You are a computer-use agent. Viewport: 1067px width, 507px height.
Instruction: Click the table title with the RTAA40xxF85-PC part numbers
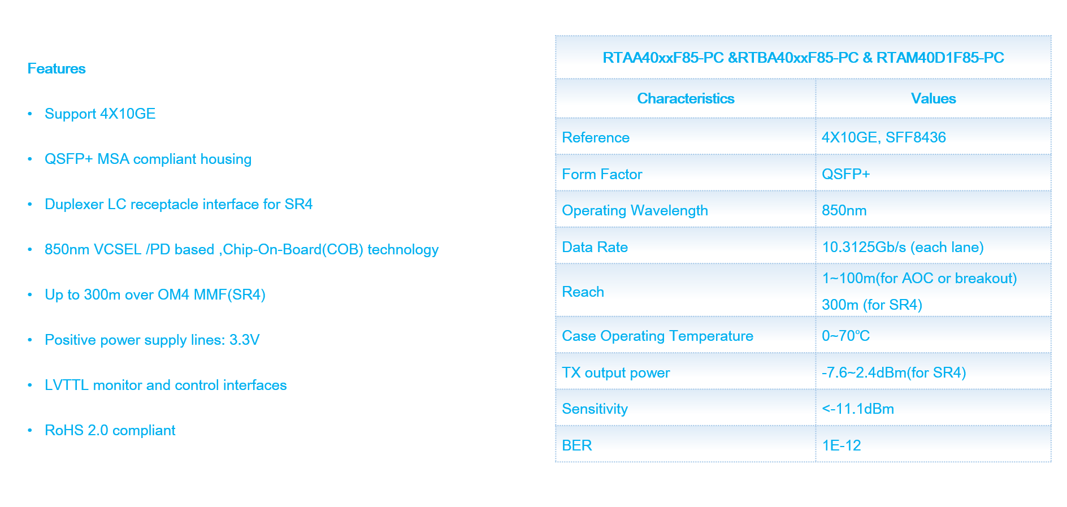point(803,58)
